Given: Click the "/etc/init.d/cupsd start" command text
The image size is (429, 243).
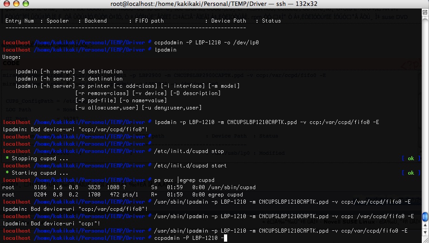Looking at the screenshot, I should pyautogui.click(x=191, y=166).
